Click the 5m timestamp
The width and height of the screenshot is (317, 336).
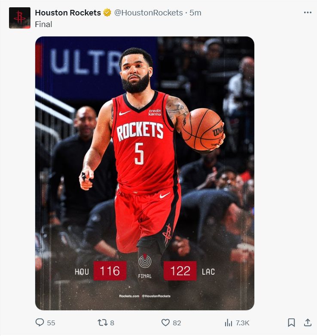pos(195,13)
